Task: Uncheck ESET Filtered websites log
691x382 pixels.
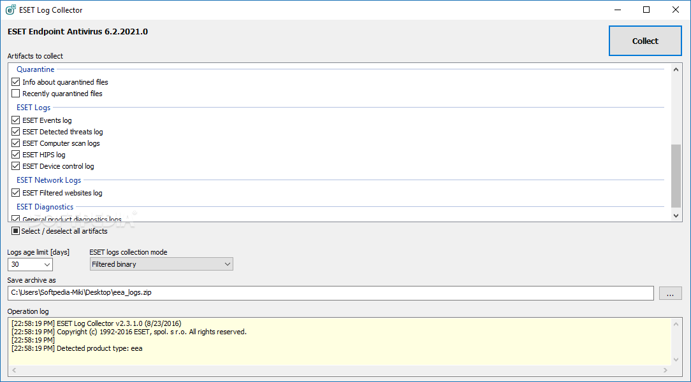Action: (16, 193)
